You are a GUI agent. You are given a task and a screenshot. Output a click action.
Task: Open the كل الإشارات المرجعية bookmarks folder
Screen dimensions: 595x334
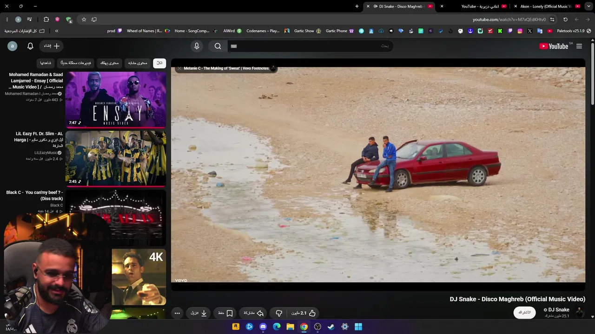click(x=25, y=31)
